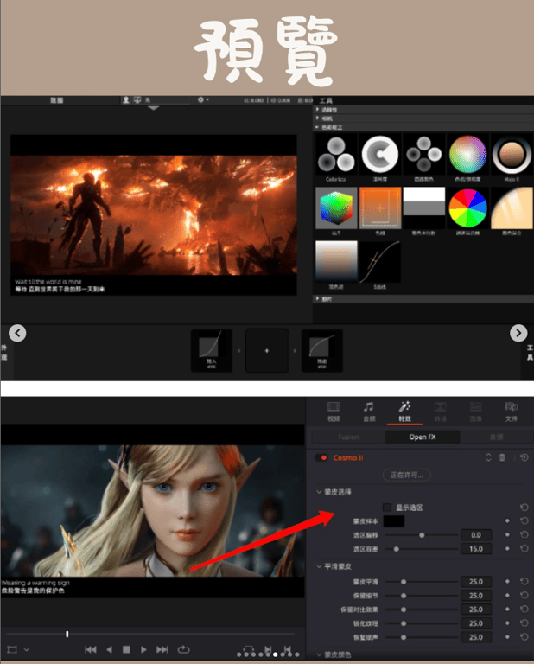Collapse the 蒙皮选择 section

point(319,492)
